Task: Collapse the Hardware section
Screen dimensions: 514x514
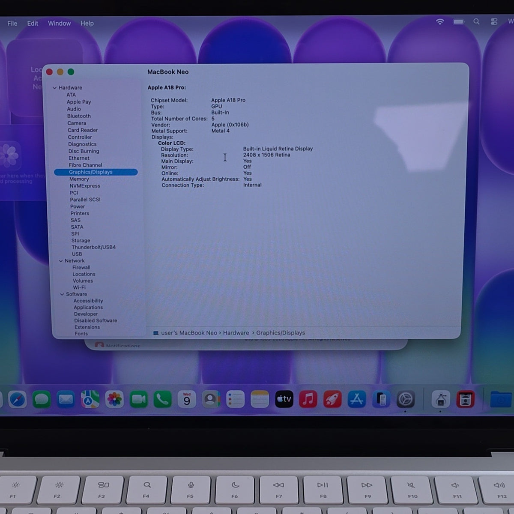Action: 54,88
